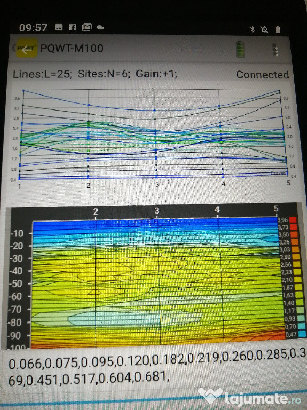Tap the cloud notification icon
The image size is (307, 410).
click(101, 27)
